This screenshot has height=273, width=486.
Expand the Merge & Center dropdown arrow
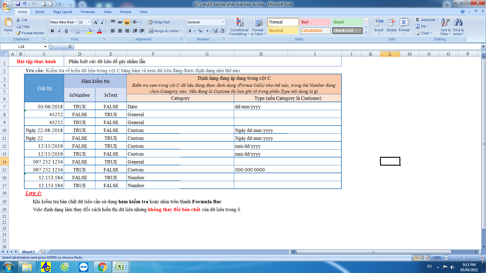(x=181, y=31)
